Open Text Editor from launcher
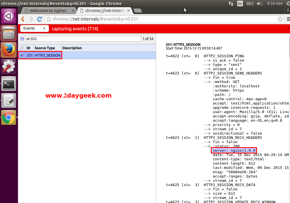 tap(9, 100)
